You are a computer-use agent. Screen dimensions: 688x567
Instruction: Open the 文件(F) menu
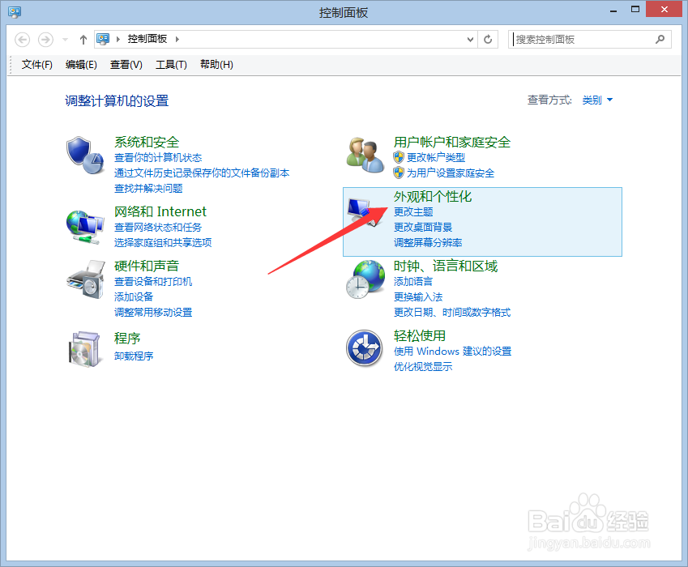[36, 65]
